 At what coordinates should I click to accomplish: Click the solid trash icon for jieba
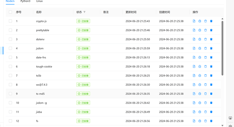[211, 112]
